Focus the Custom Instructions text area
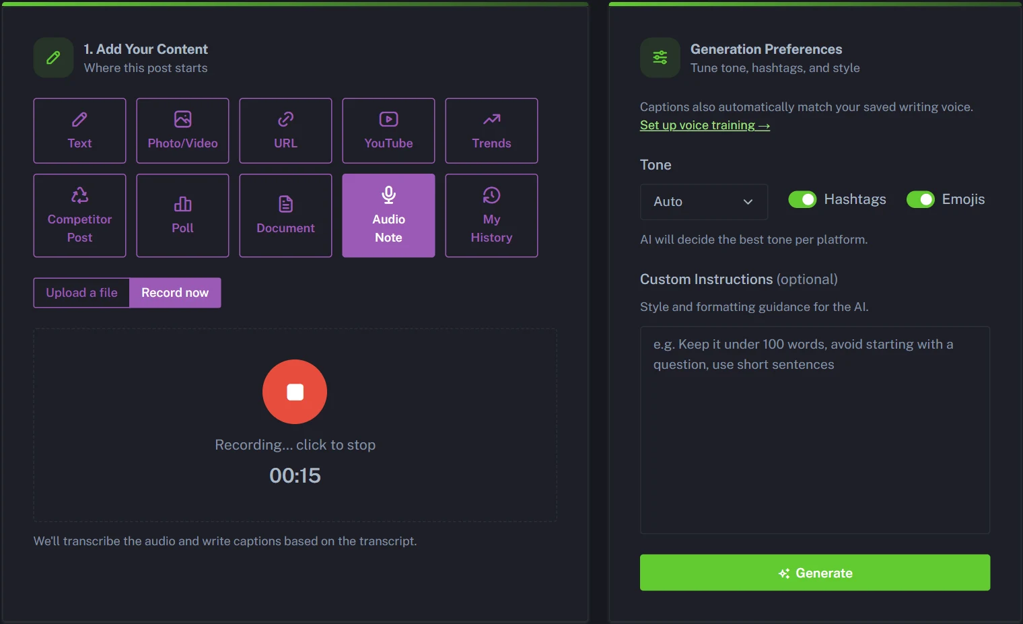 815,430
